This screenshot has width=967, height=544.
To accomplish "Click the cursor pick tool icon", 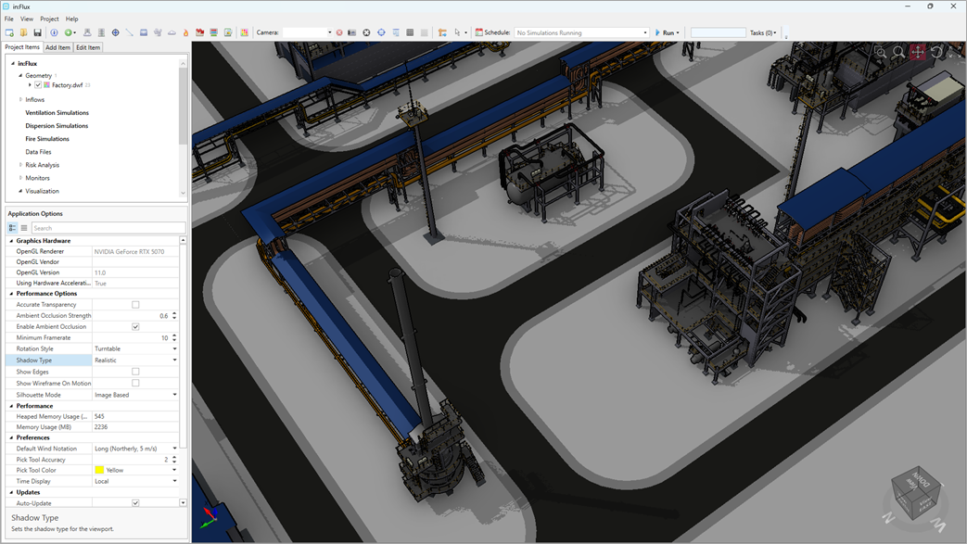I will click(x=457, y=32).
